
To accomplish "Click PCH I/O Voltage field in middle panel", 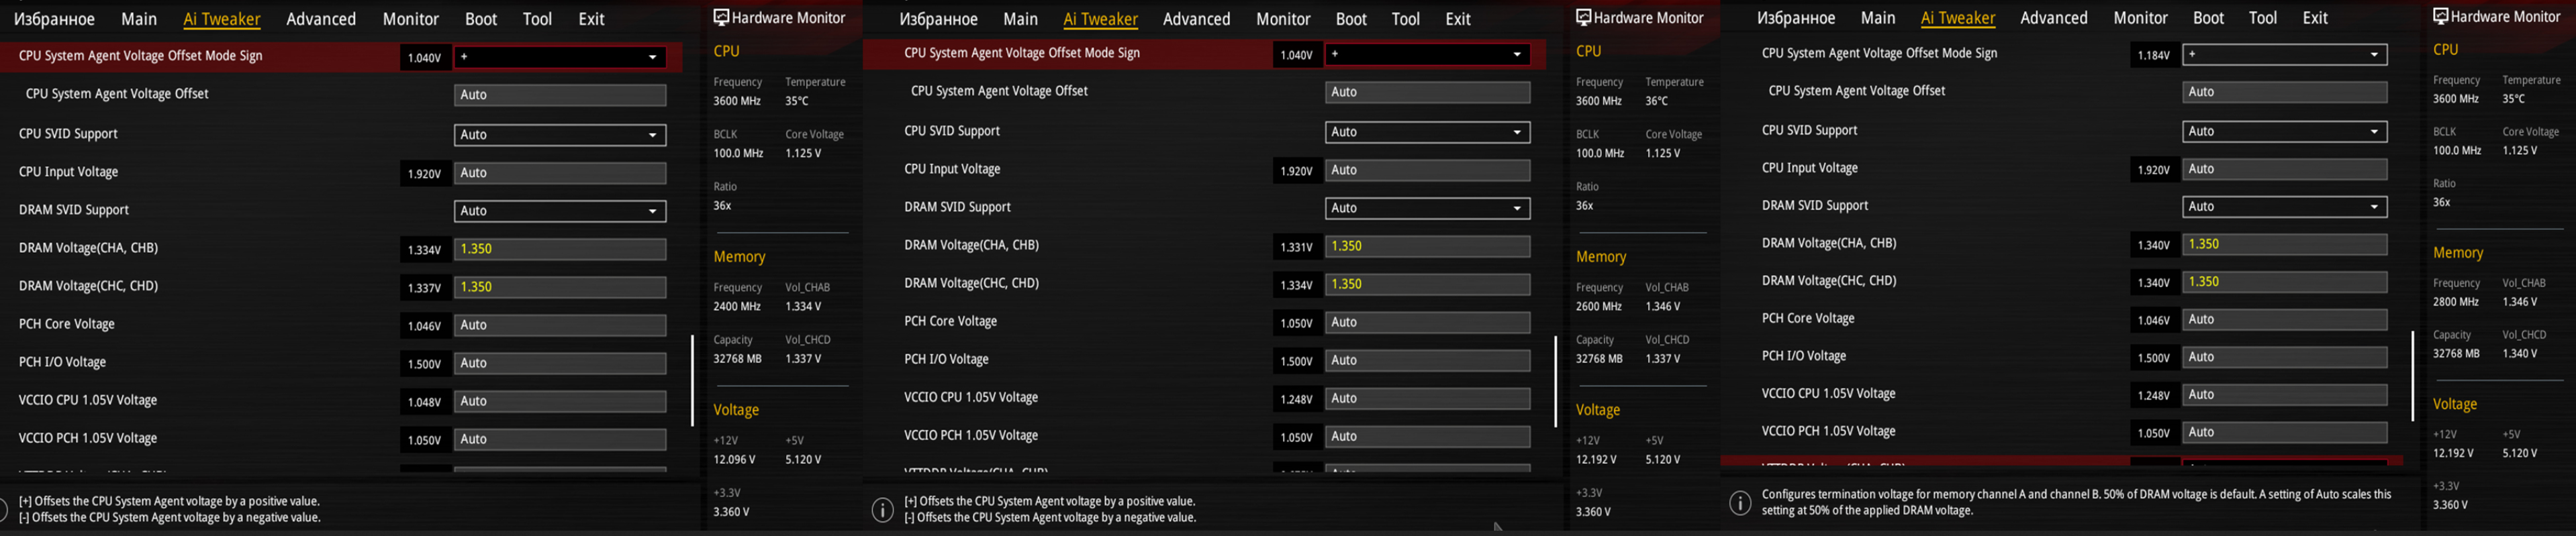I will (x=1428, y=360).
